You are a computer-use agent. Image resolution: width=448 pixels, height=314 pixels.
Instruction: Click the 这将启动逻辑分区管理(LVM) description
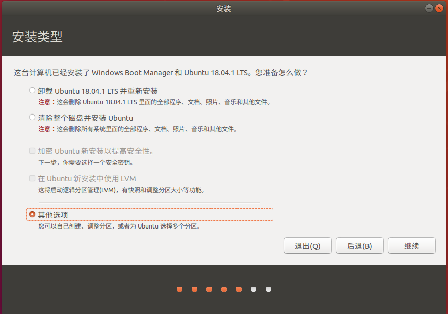coord(122,190)
